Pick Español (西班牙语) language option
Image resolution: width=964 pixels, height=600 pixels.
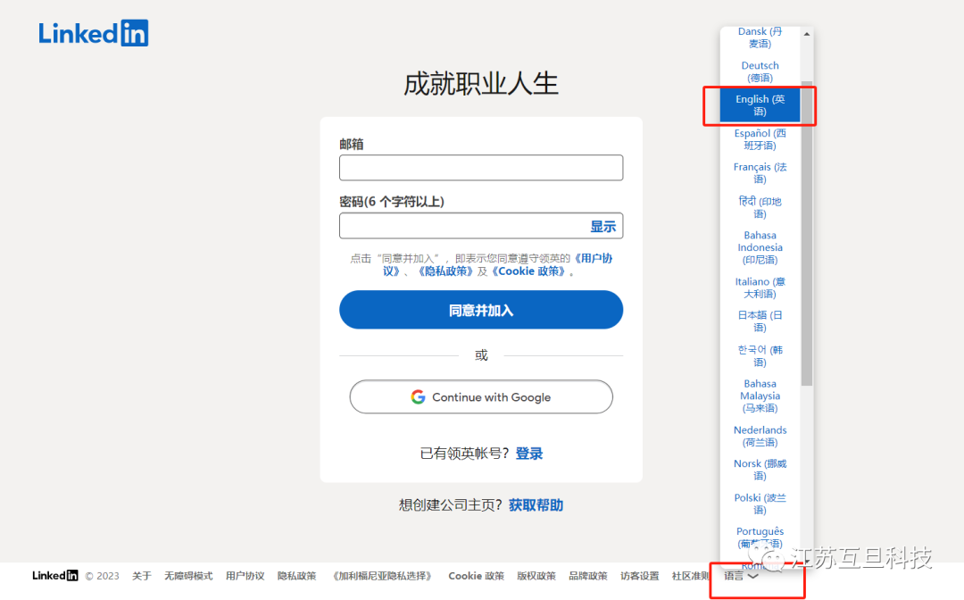point(760,139)
